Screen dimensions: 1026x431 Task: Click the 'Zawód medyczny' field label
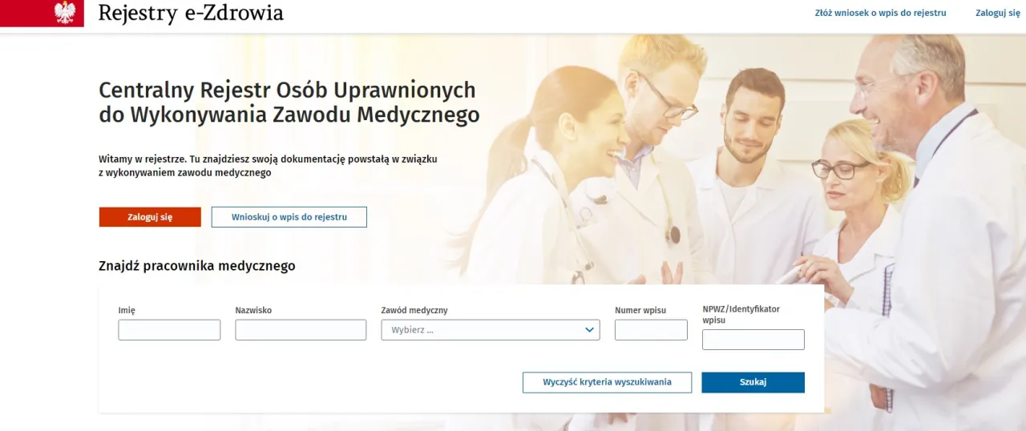pyautogui.click(x=414, y=310)
